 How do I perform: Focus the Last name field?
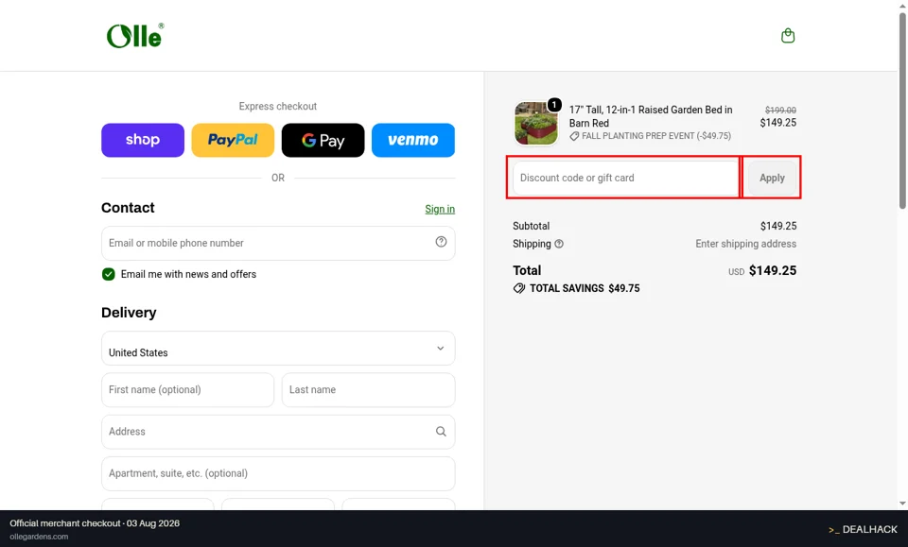pyautogui.click(x=368, y=390)
